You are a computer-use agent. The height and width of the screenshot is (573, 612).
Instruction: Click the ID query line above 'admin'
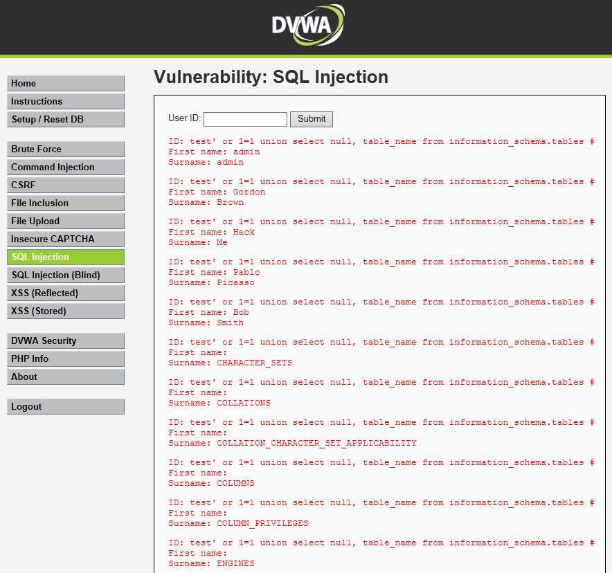[x=381, y=141]
